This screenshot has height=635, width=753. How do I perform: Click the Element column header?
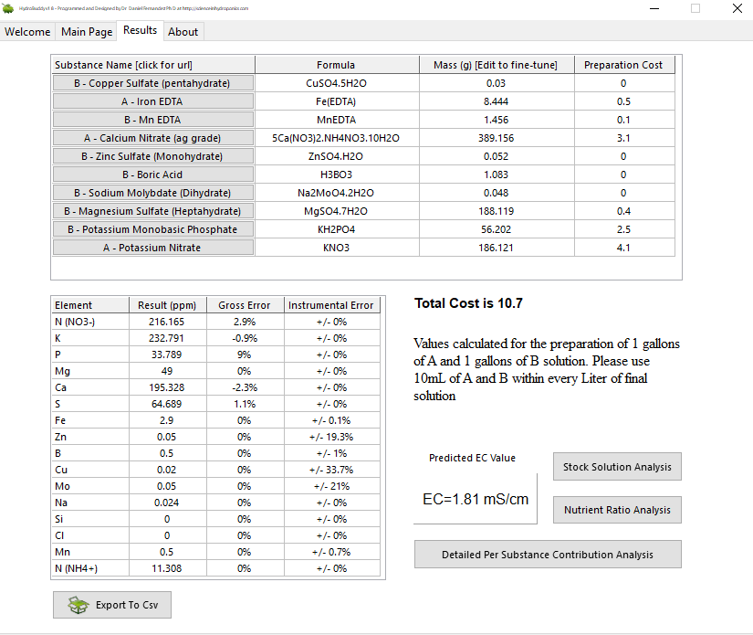89,305
